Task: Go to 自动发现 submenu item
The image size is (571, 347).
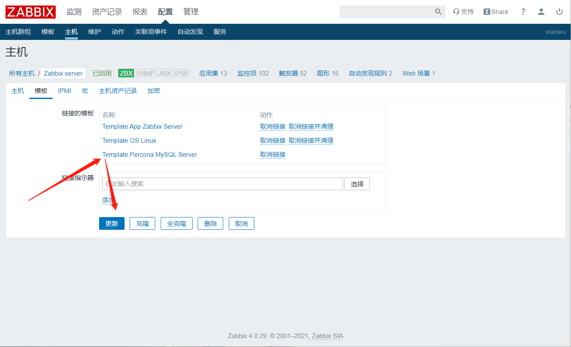Action: [190, 32]
